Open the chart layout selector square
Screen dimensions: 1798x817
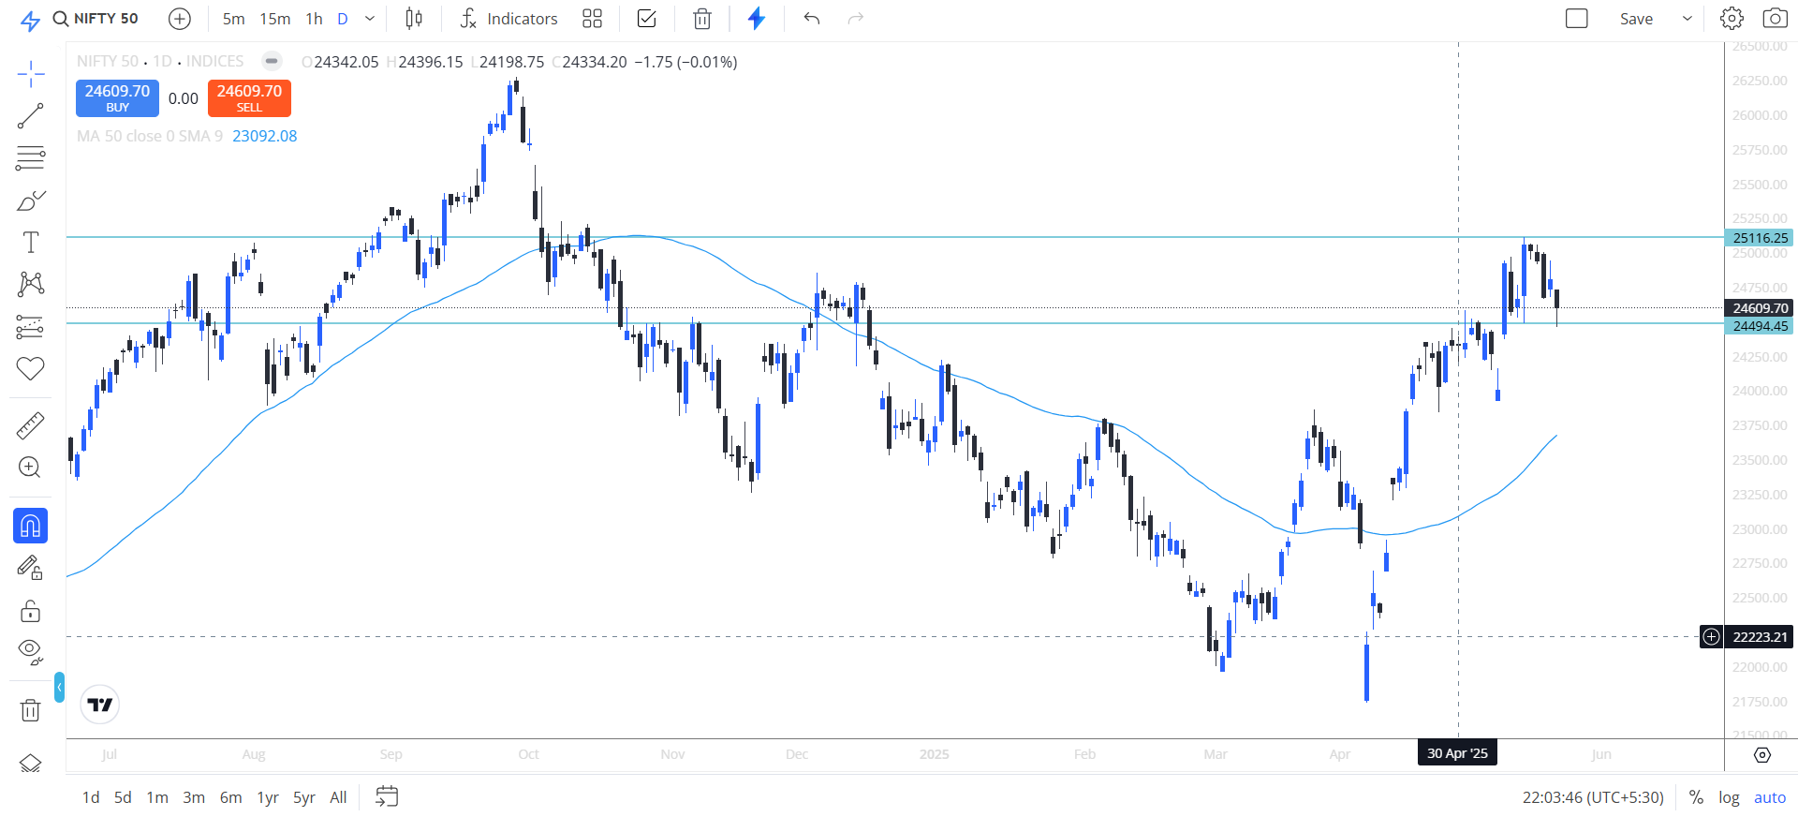click(x=1577, y=19)
